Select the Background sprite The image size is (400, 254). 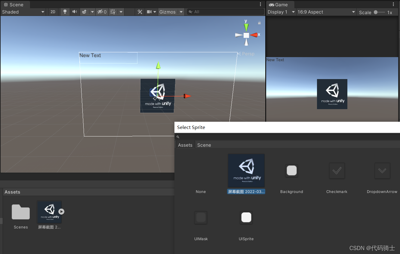pyautogui.click(x=292, y=170)
